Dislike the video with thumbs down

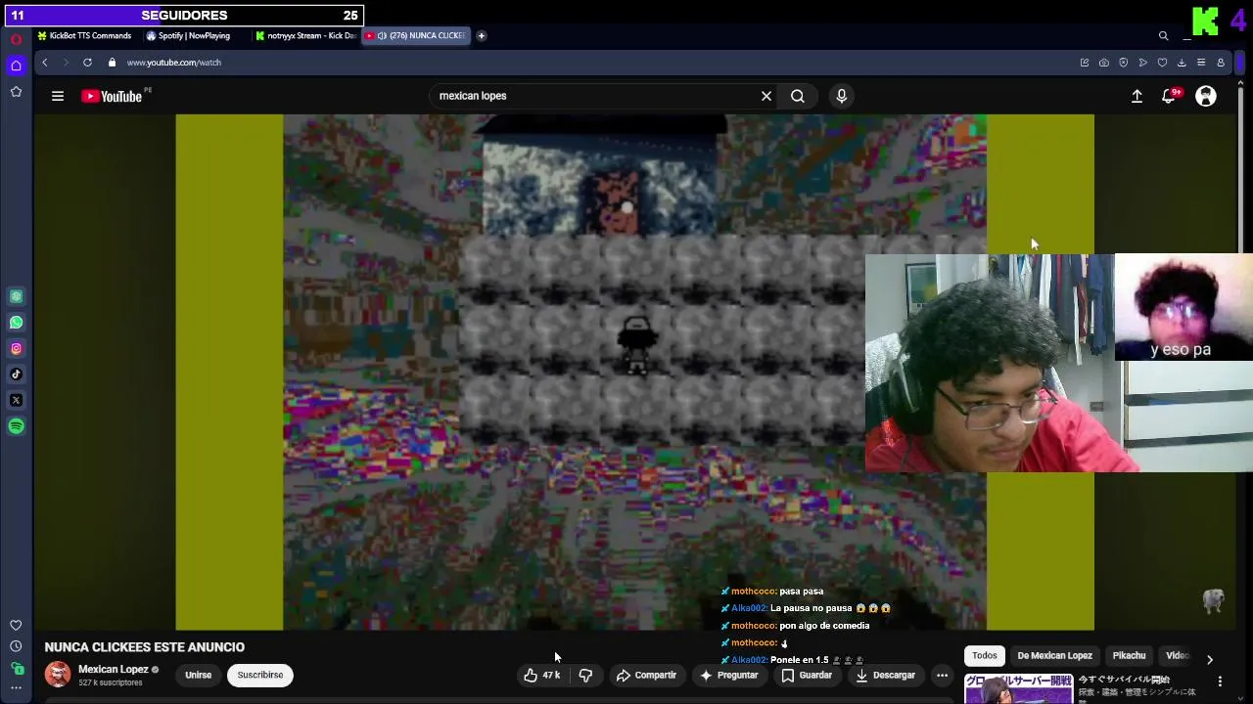click(x=585, y=676)
